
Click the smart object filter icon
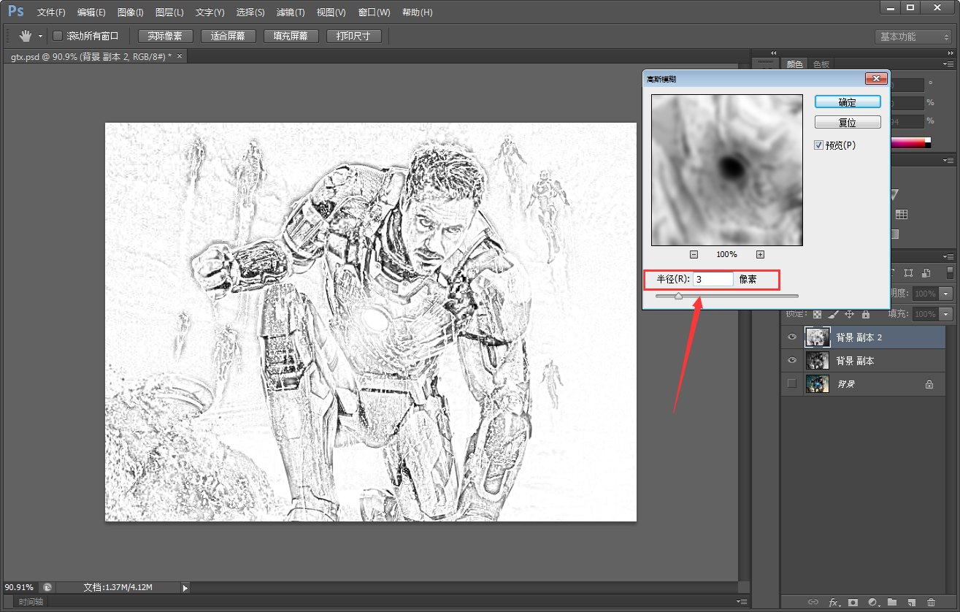click(926, 273)
